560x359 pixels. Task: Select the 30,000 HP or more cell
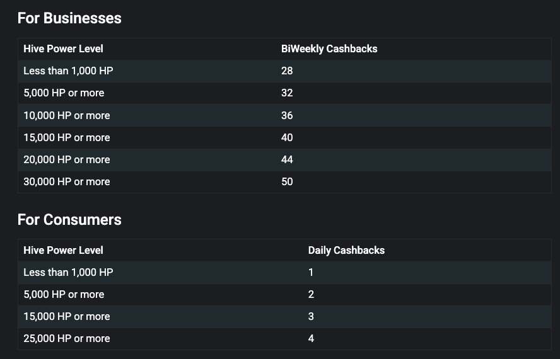tap(66, 181)
